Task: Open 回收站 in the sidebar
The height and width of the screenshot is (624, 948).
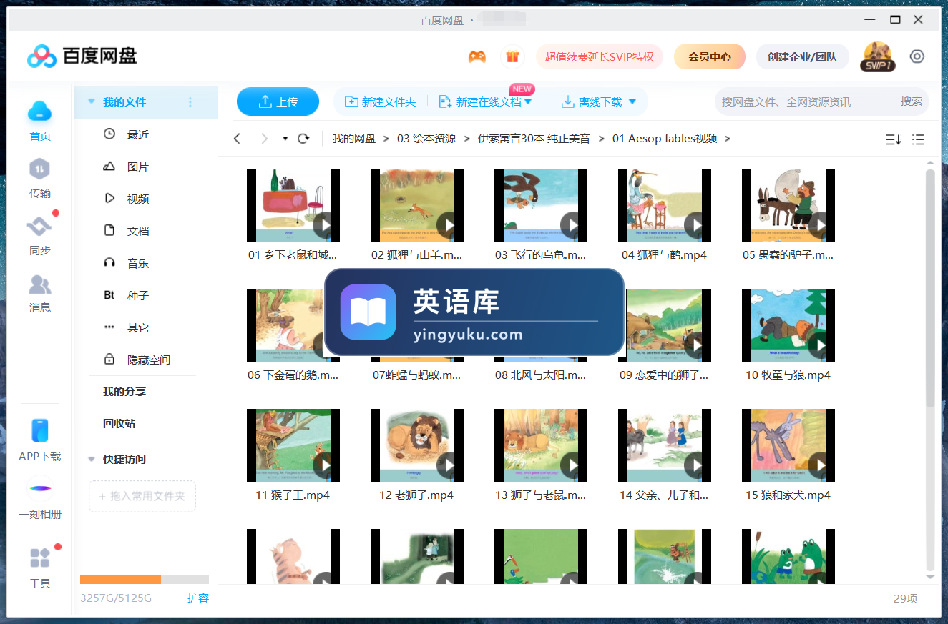Action: pyautogui.click(x=119, y=424)
